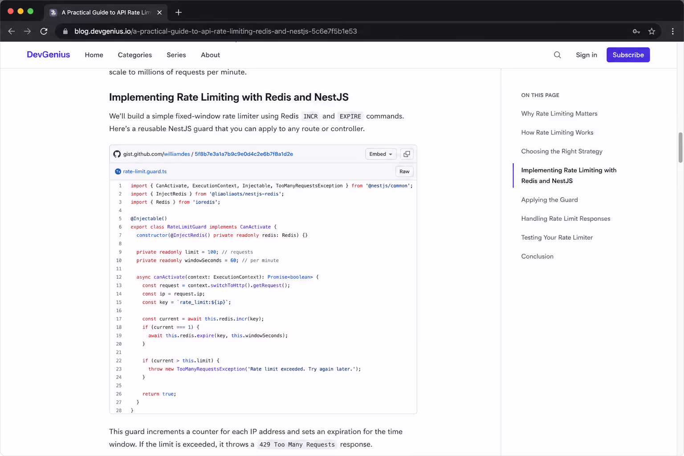
Task: Click the redis.incr(key) code line
Action: point(203,319)
